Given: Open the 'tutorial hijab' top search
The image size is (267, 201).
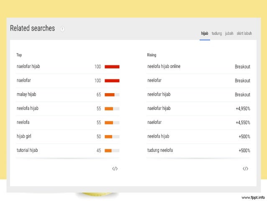Looking at the screenshot, I should point(27,150).
